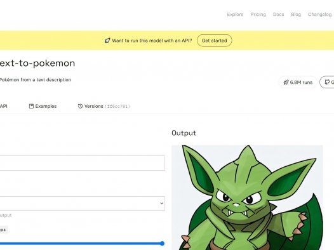Click the ff6cc781 version hash
The width and height of the screenshot is (334, 250).
117,107
